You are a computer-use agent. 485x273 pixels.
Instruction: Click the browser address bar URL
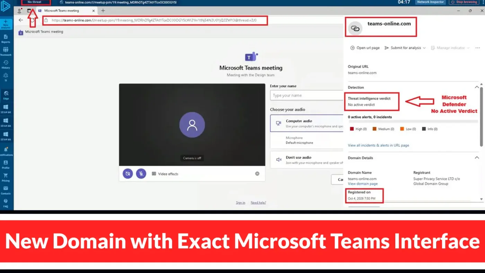154,20
